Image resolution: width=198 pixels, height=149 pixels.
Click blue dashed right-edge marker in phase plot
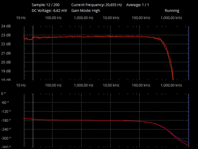(189, 120)
